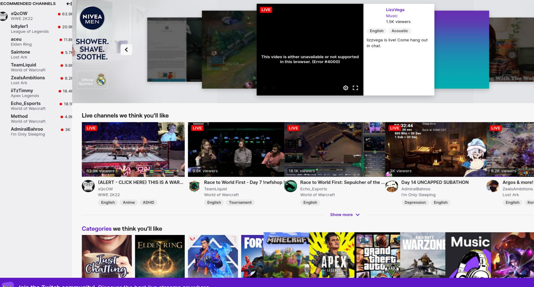This screenshot has width=534, height=287.
Task: Open 'Day 14 UNCAPPED SUBATHON' title link
Action: [435, 182]
